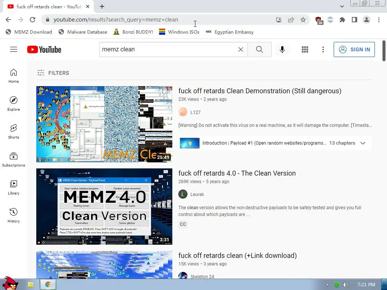Open the L127 channel avatar
This screenshot has width=387, height=290.
point(183,112)
